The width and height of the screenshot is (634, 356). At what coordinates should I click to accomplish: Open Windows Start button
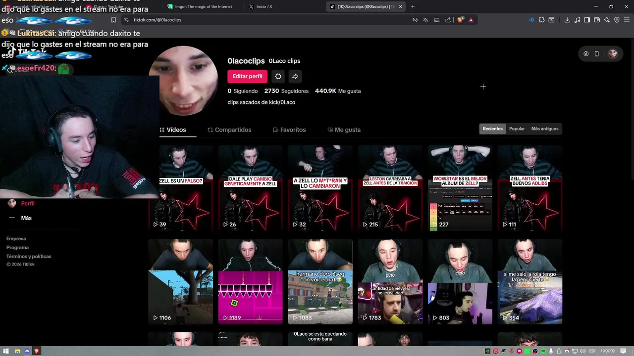[6, 351]
